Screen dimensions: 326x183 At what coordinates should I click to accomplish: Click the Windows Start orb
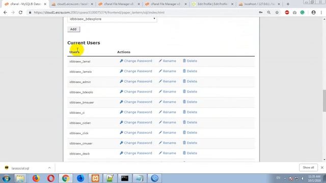pos(6,178)
